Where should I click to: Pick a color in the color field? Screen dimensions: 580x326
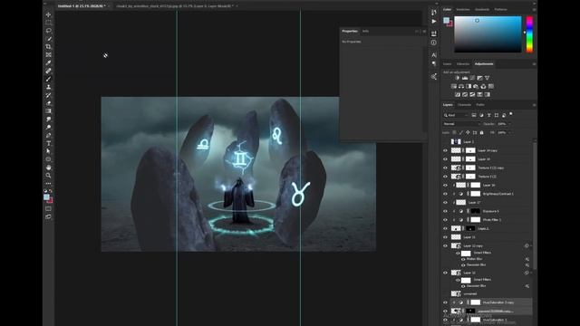488,34
